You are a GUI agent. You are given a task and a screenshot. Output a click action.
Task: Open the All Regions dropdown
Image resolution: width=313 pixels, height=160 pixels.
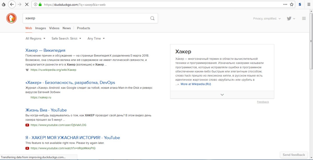coord(35,38)
